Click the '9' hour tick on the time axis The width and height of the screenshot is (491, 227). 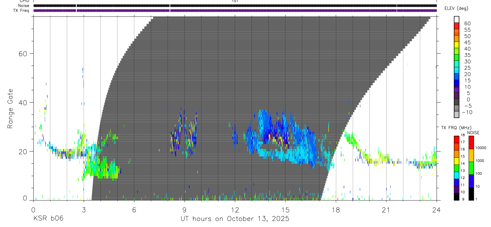pyautogui.click(x=184, y=209)
